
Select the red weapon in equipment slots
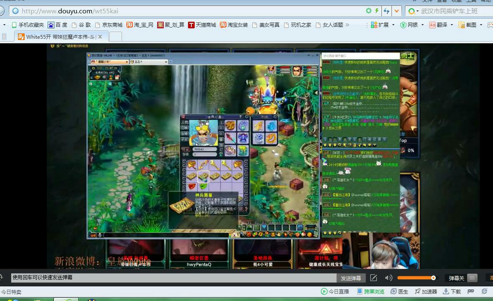[231, 137]
